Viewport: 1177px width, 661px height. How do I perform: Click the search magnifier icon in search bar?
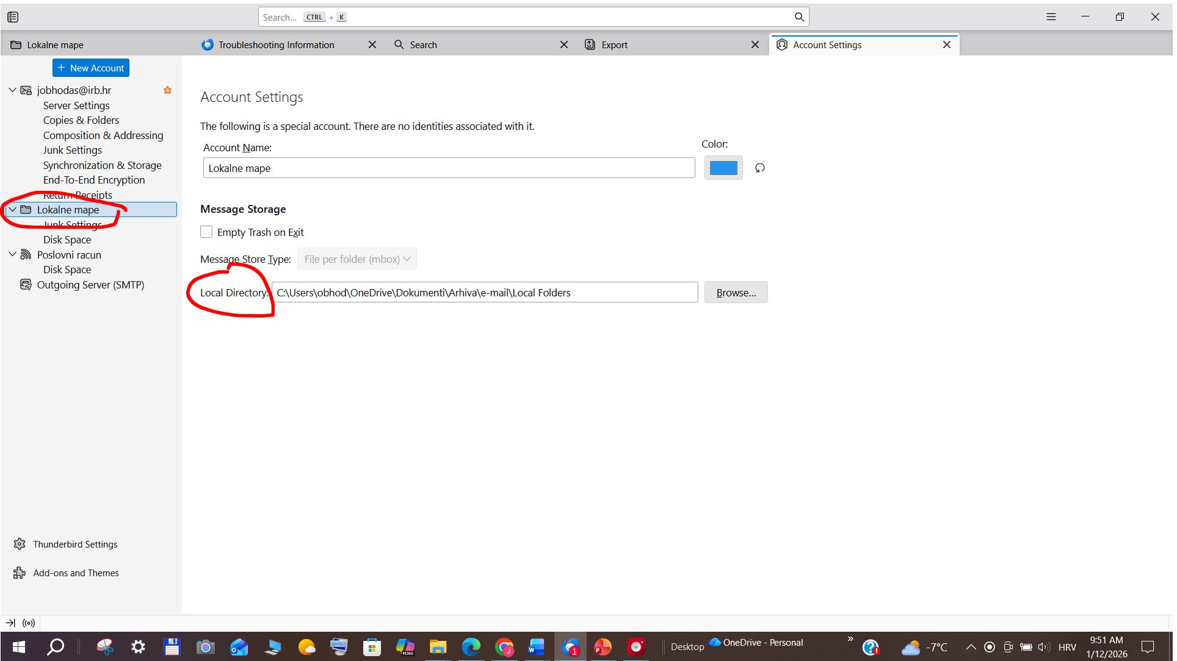pos(799,17)
